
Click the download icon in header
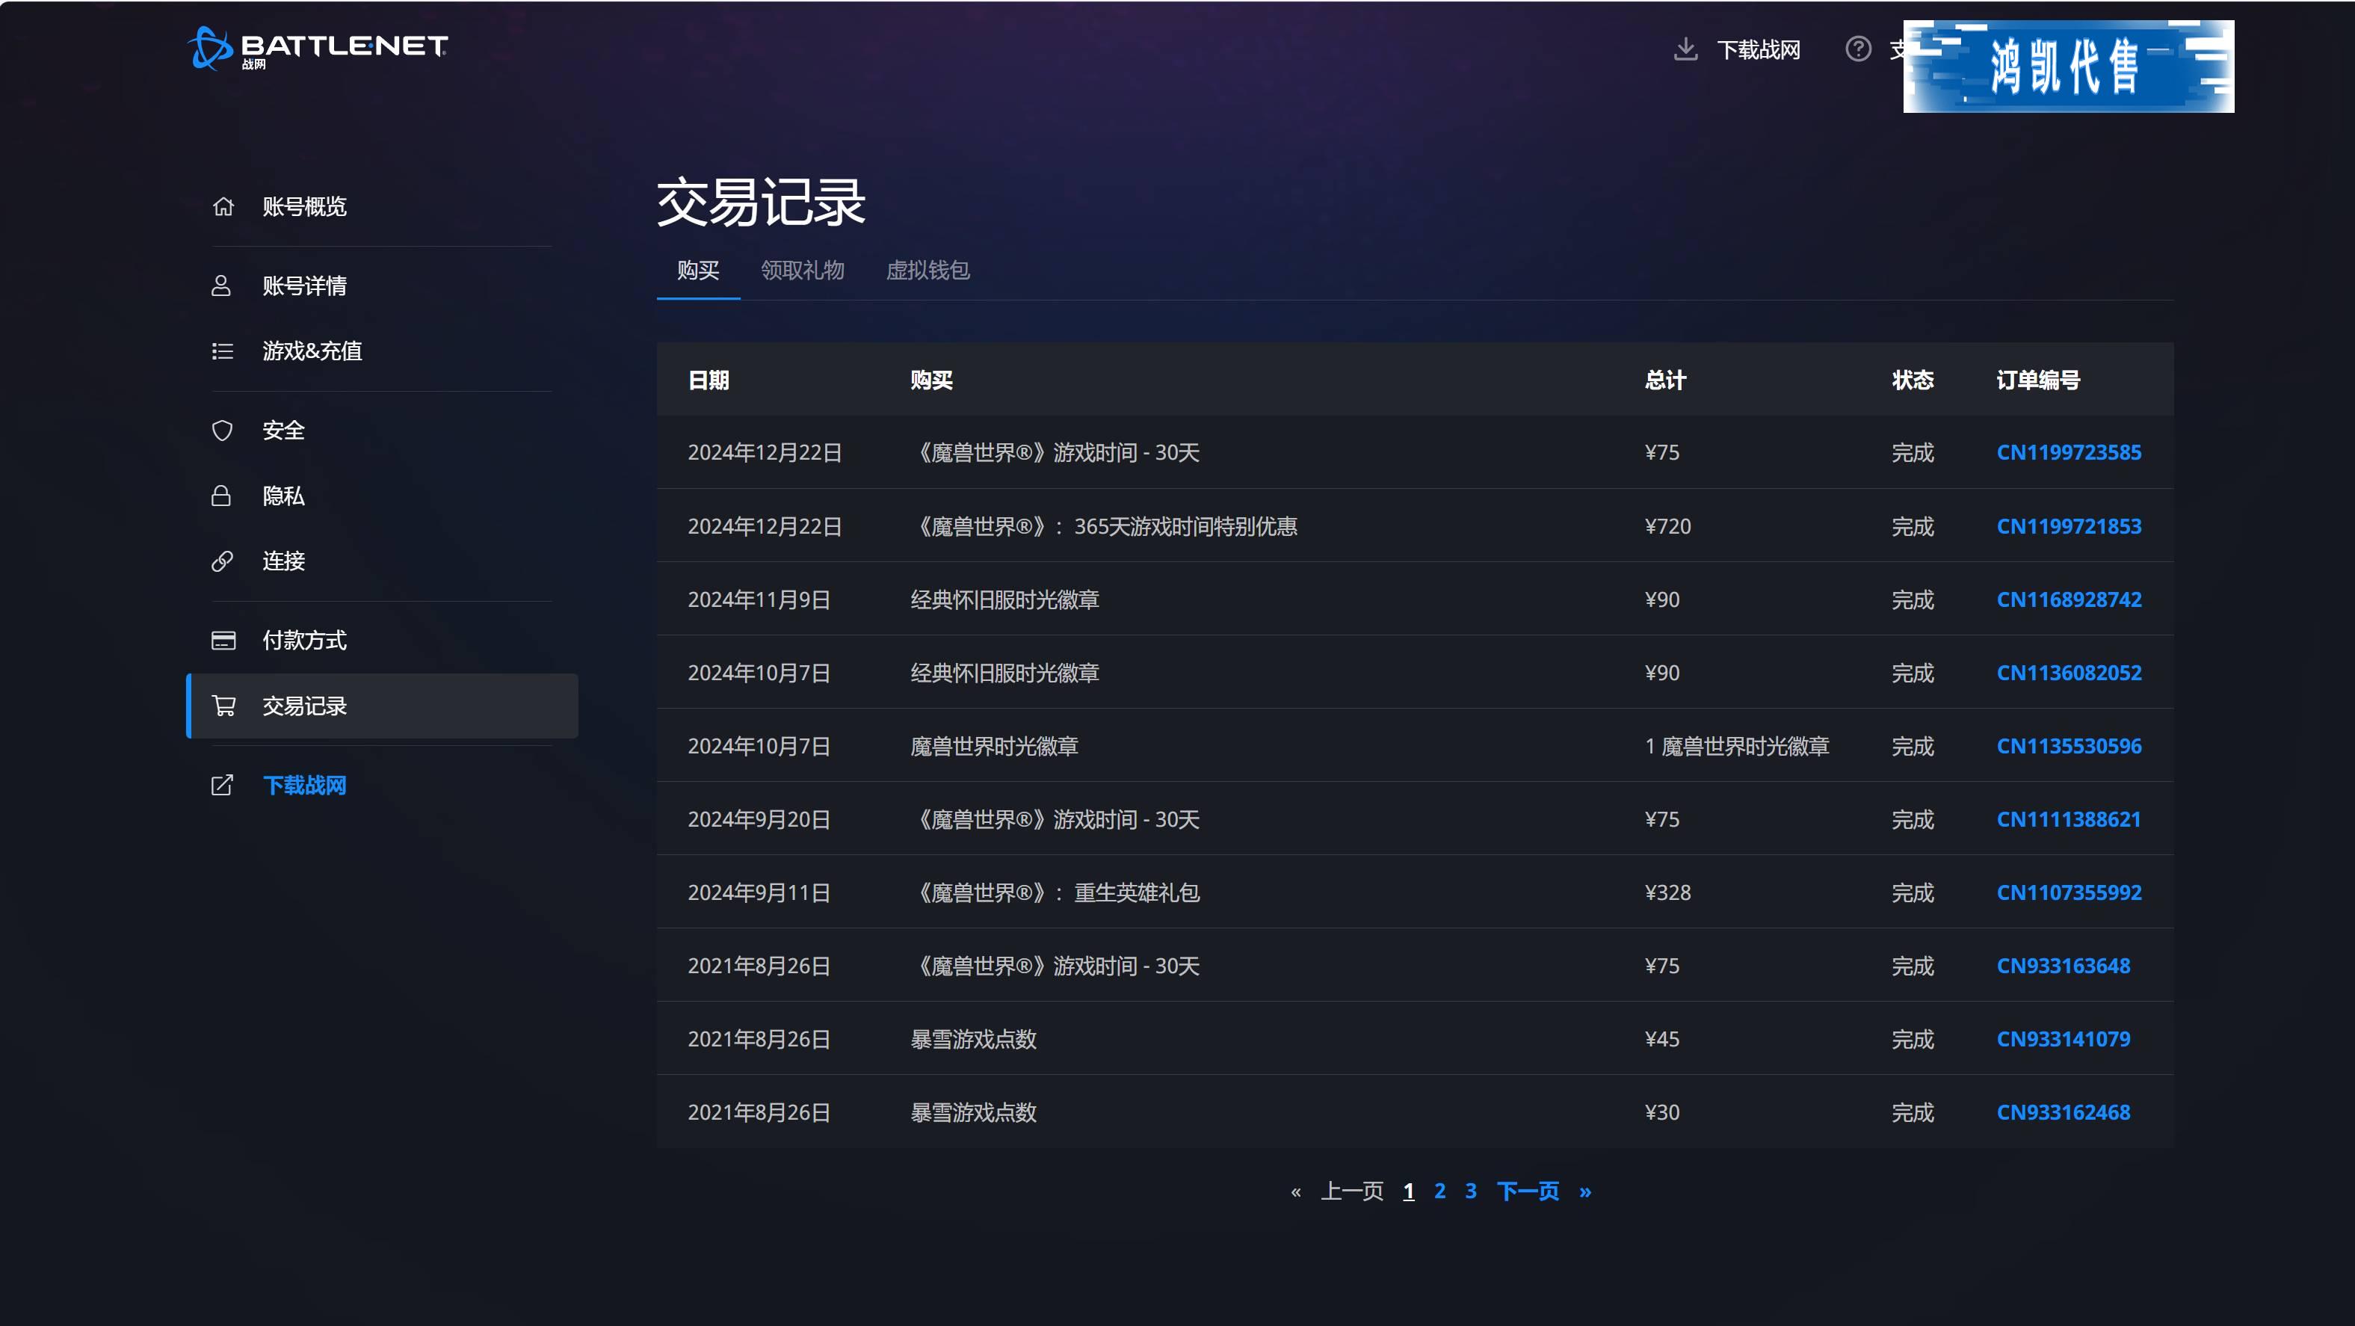point(1685,49)
